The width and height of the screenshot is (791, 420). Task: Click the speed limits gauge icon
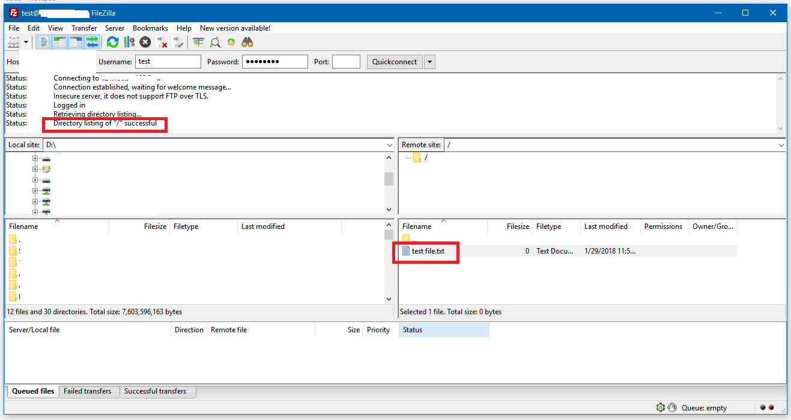click(671, 407)
